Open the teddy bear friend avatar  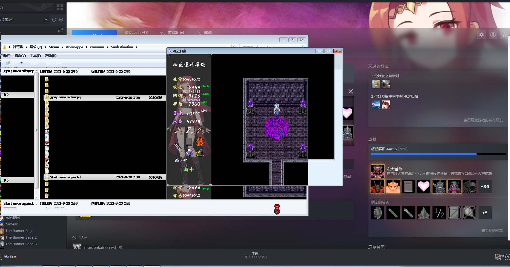[x=376, y=84]
